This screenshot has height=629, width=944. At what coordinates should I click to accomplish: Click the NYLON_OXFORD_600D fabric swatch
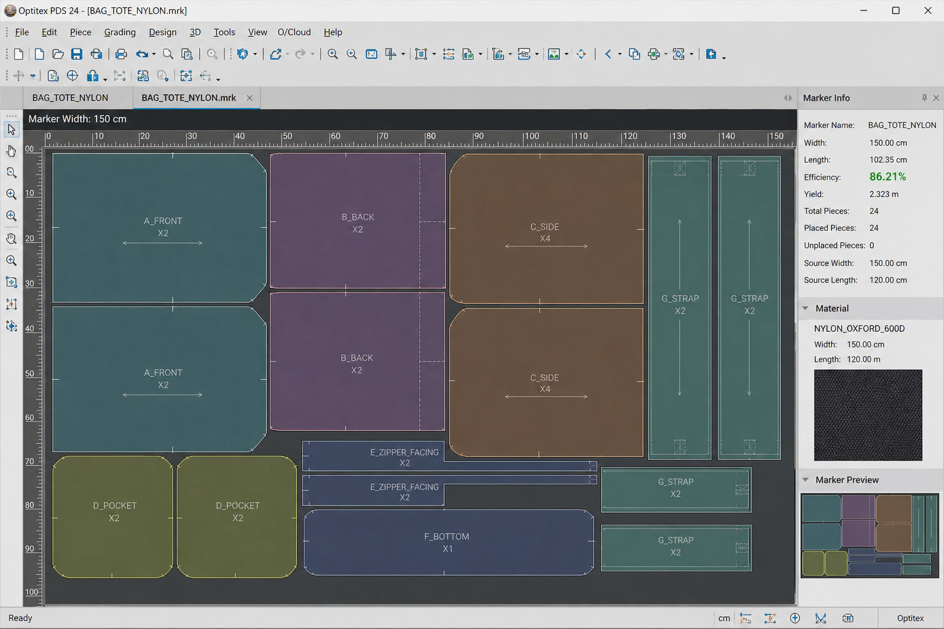click(x=868, y=415)
